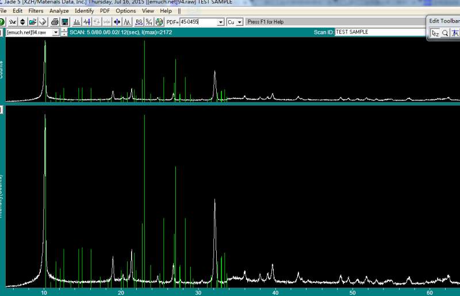Click the green help question mark icon
Image resolution: width=460 pixels, height=296 pixels.
coord(2,22)
